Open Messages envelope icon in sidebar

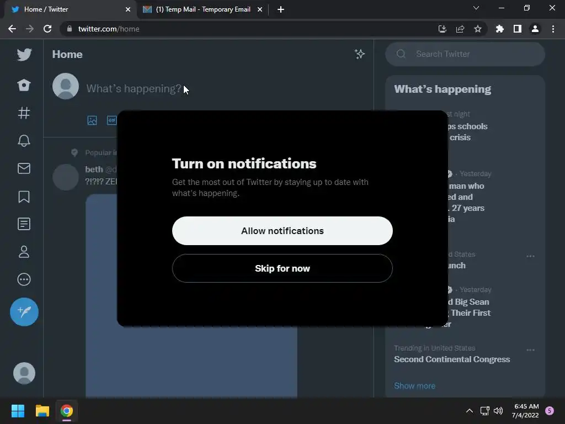[x=24, y=168]
